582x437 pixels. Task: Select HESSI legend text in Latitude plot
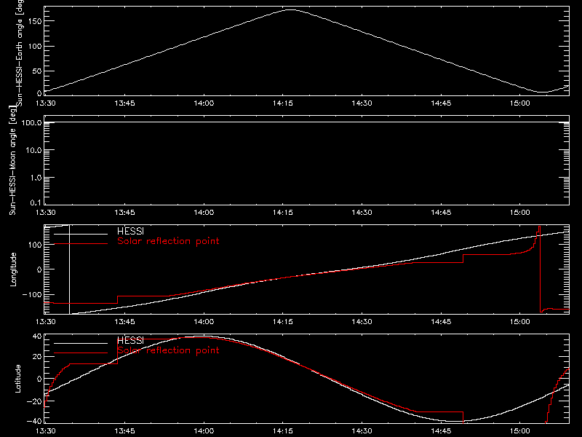(130, 340)
